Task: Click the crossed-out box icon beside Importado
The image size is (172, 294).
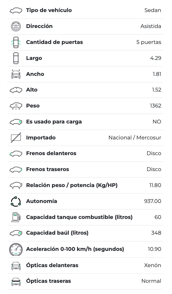Action: point(16,138)
